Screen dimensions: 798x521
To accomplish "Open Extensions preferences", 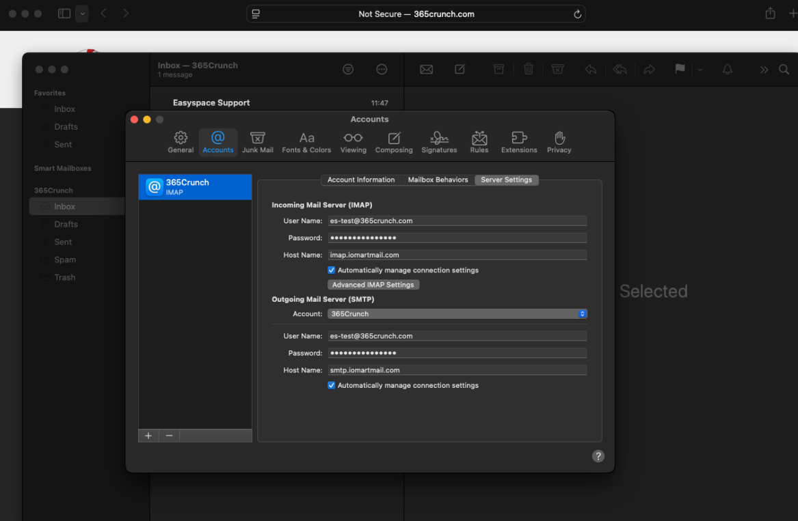I will click(x=519, y=142).
